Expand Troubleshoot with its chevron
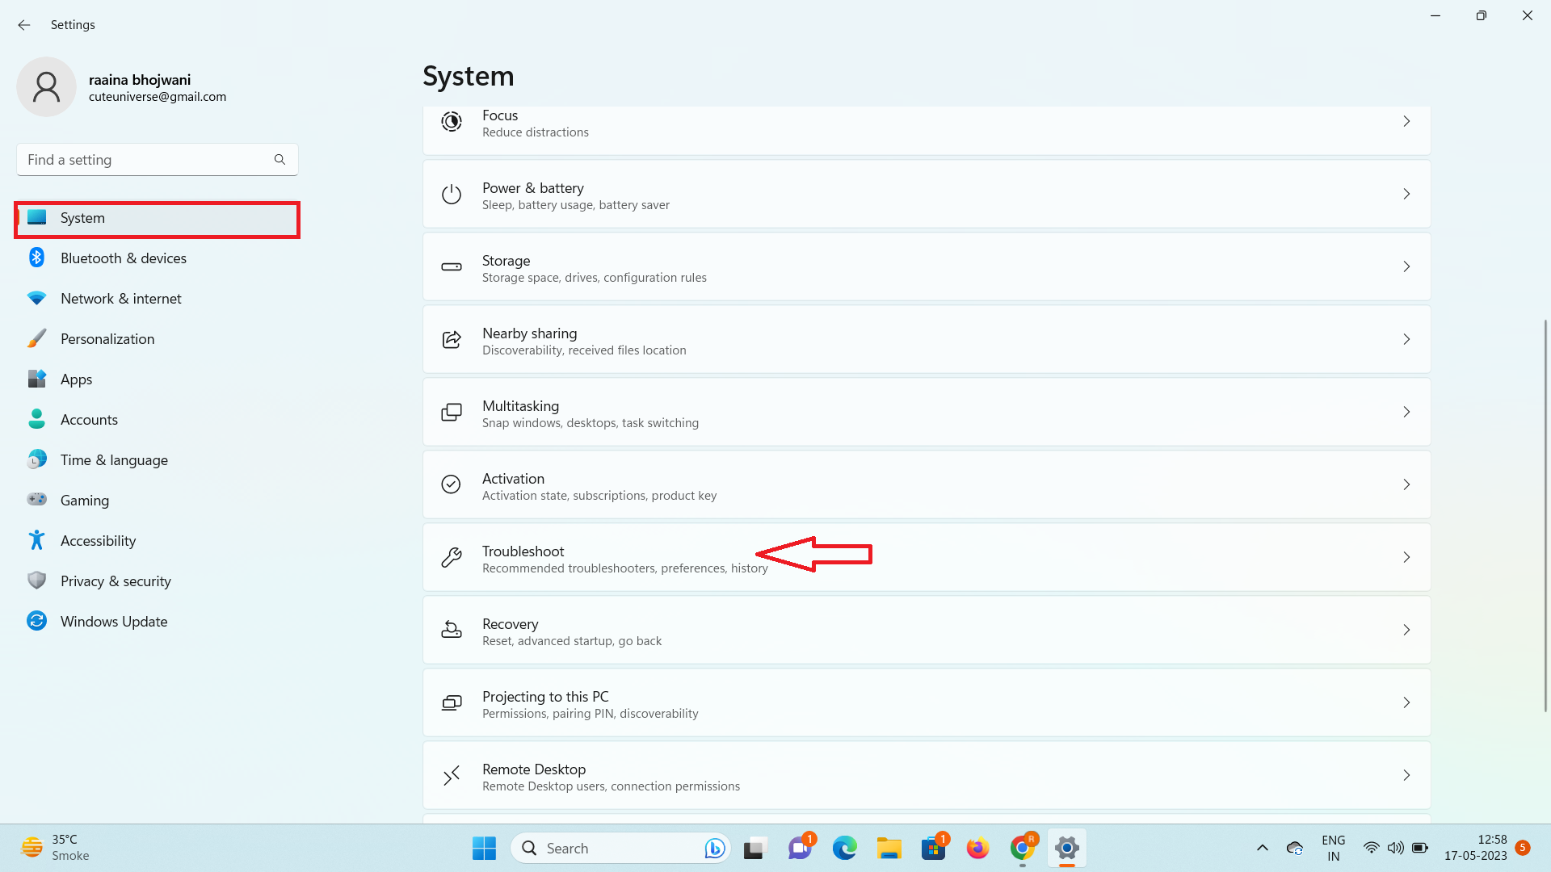 tap(1406, 557)
